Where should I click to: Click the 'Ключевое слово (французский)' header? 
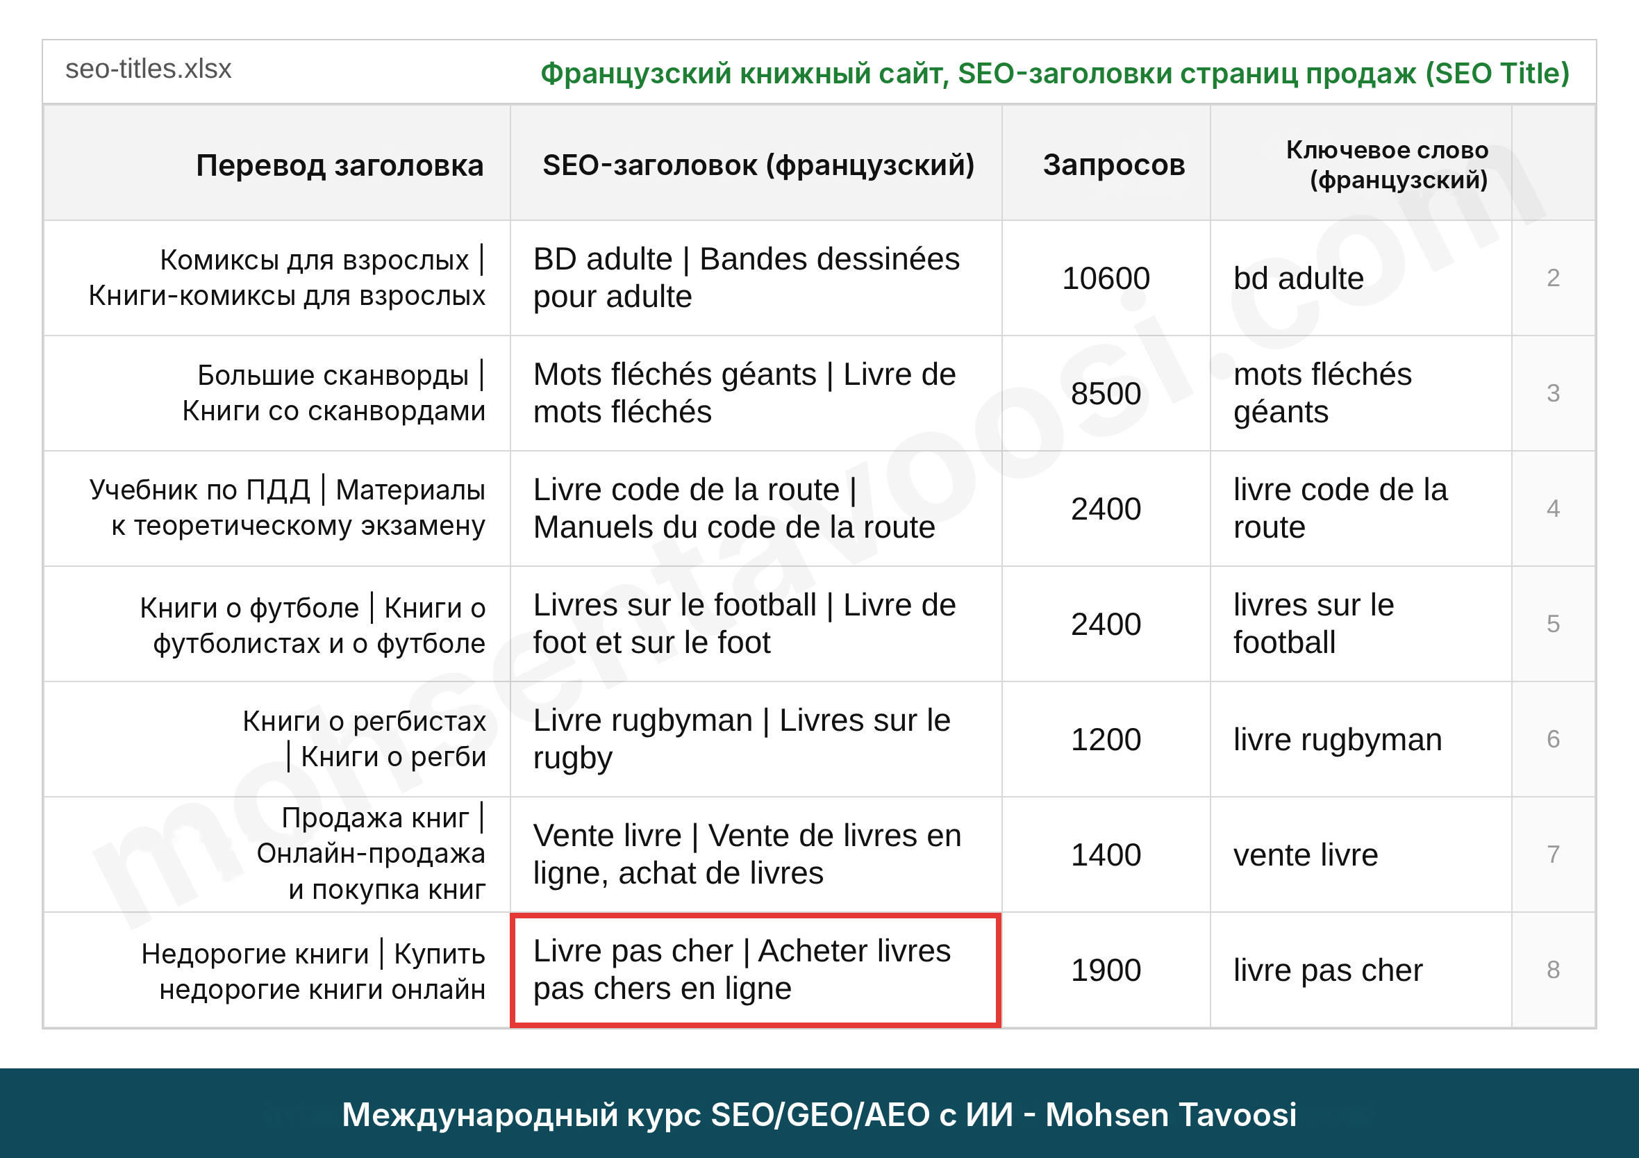pyautogui.click(x=1361, y=163)
